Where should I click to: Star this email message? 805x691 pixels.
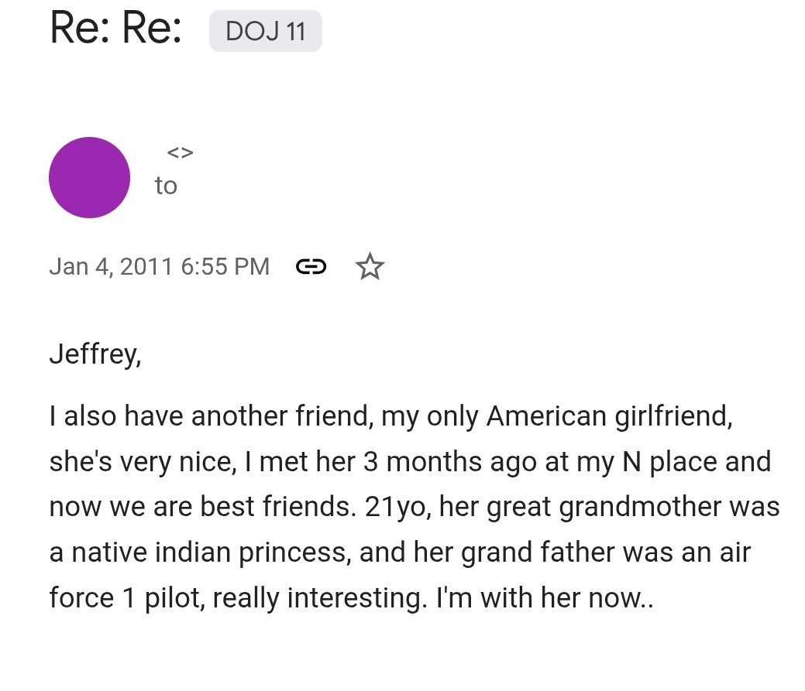tap(370, 267)
